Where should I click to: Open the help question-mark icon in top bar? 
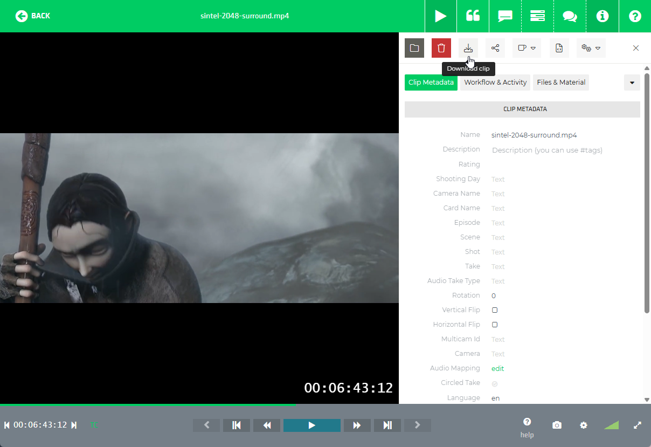pyautogui.click(x=635, y=16)
